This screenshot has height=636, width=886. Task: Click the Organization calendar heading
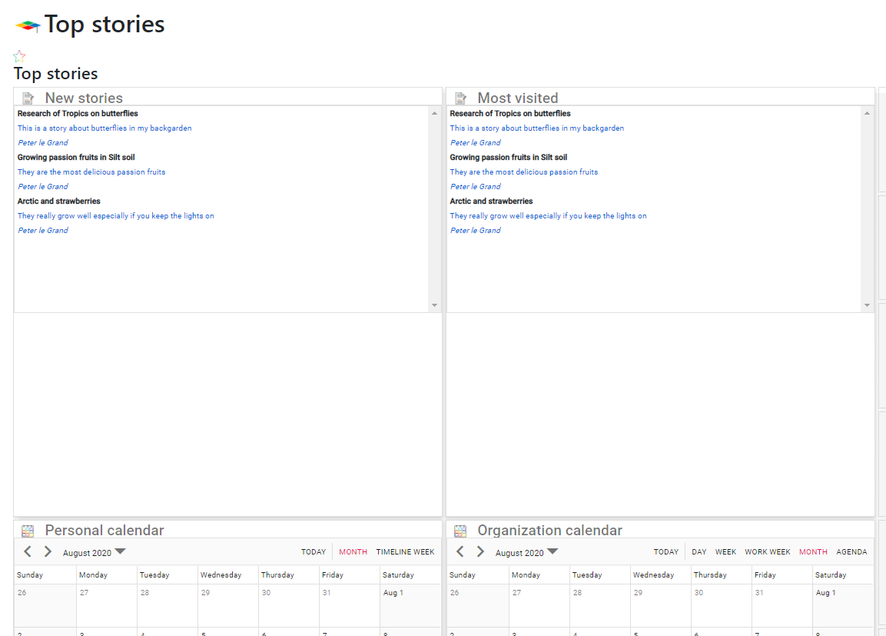pyautogui.click(x=549, y=531)
